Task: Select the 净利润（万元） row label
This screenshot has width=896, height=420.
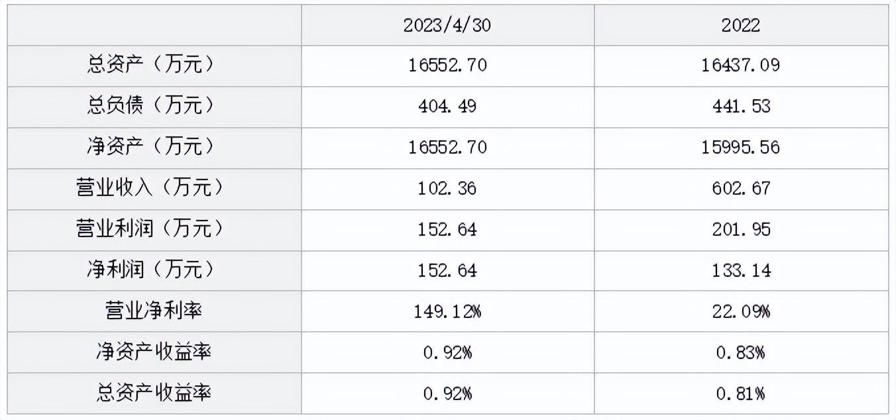Action: pyautogui.click(x=152, y=270)
